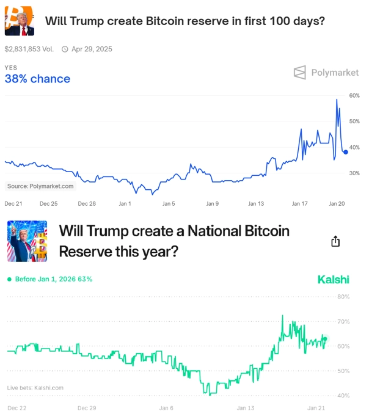Click the green endpoint dot on Kalshi chart
Viewport: 369px width, 417px height.
pyautogui.click(x=325, y=339)
